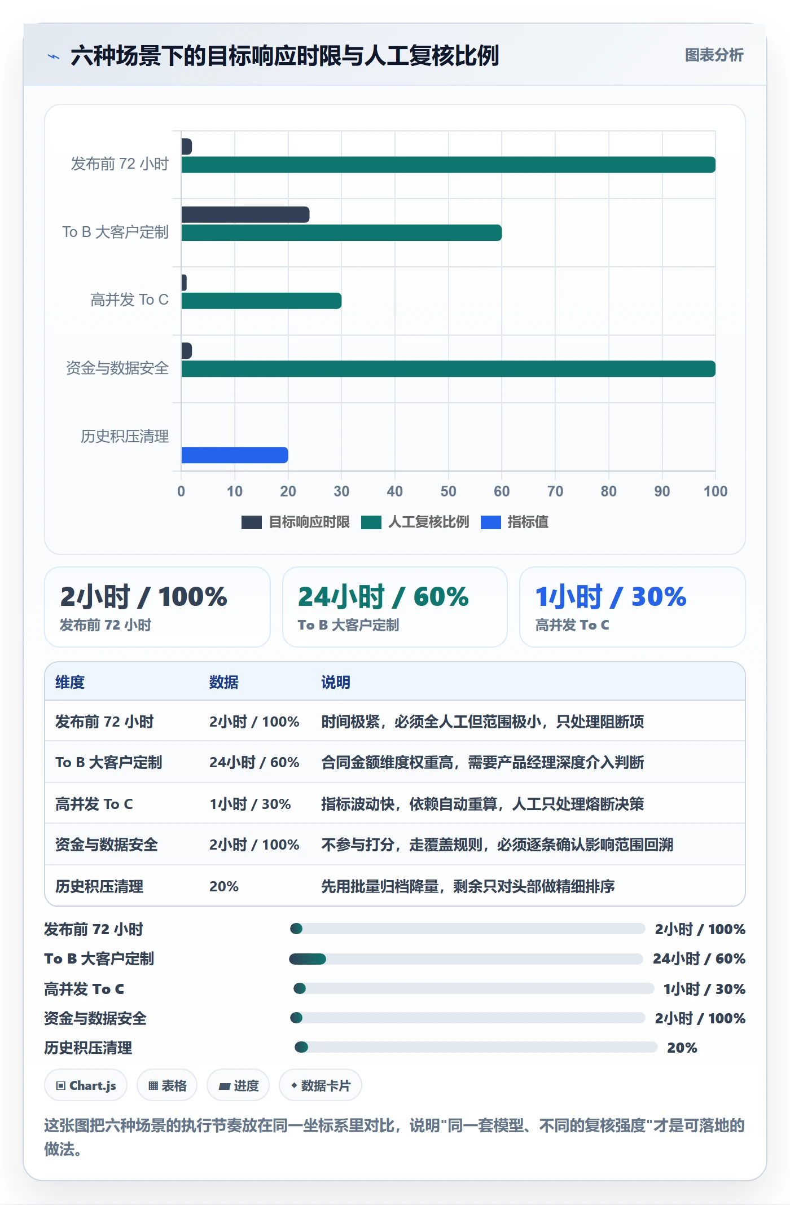Viewport: 790px width, 1205px height.
Task: Click table cell 先用批量归档降量
Action: point(468,886)
